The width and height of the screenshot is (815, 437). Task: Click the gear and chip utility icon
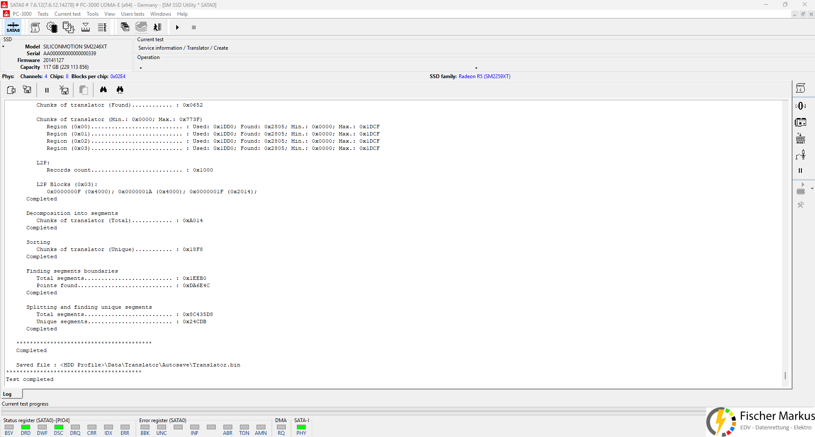click(52, 27)
